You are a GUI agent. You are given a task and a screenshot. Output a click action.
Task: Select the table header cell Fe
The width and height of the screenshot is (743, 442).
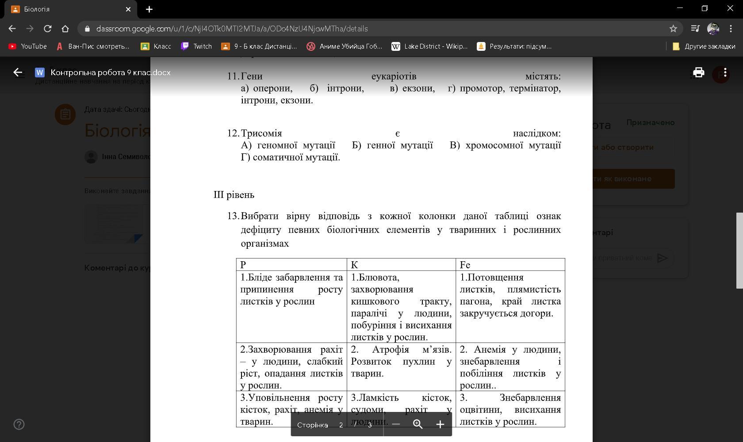[x=510, y=264]
